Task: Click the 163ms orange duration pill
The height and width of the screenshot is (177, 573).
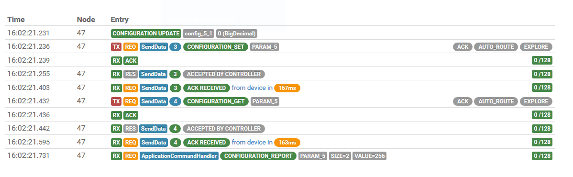Action: click(x=287, y=142)
